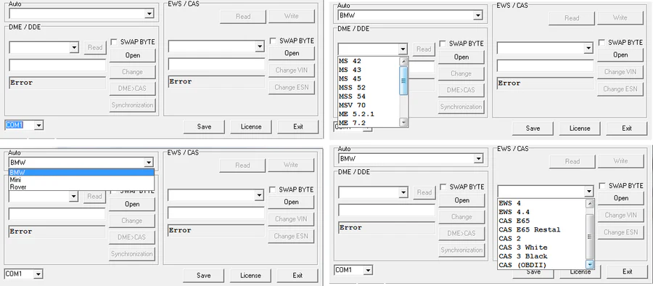Click License in the MS 42 list panel

click(x=579, y=128)
